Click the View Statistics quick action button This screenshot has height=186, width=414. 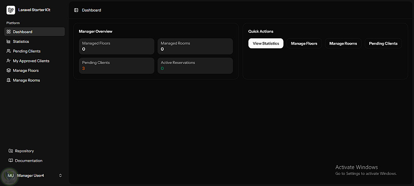[x=266, y=43]
